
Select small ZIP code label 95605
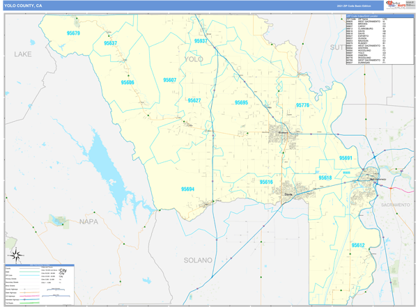click(x=346, y=173)
